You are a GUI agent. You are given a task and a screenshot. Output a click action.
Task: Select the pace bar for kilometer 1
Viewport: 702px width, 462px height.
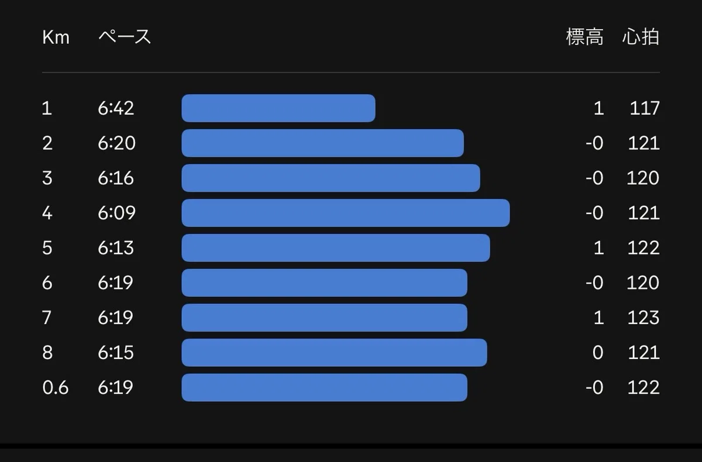click(x=278, y=108)
